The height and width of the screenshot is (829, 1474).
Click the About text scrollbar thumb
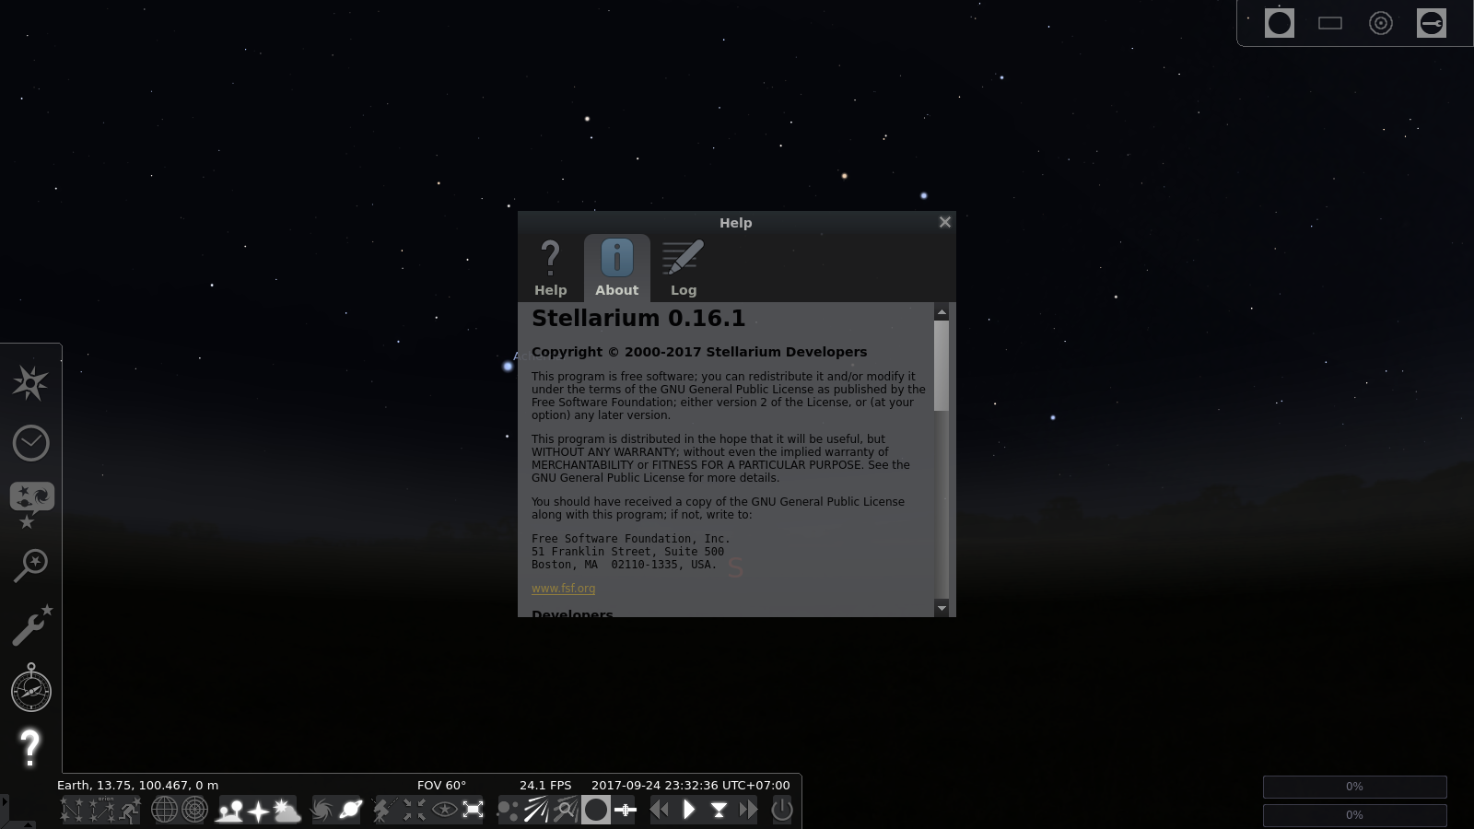(942, 365)
